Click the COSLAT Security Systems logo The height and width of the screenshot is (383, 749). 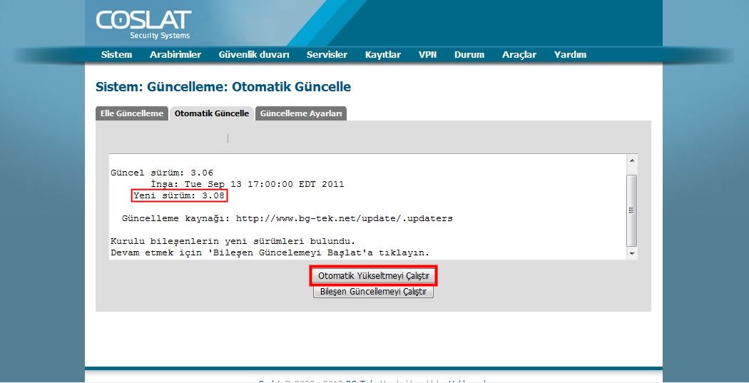click(143, 25)
